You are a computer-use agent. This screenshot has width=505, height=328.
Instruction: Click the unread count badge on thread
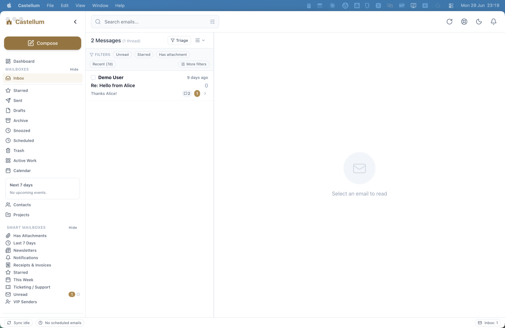[197, 93]
